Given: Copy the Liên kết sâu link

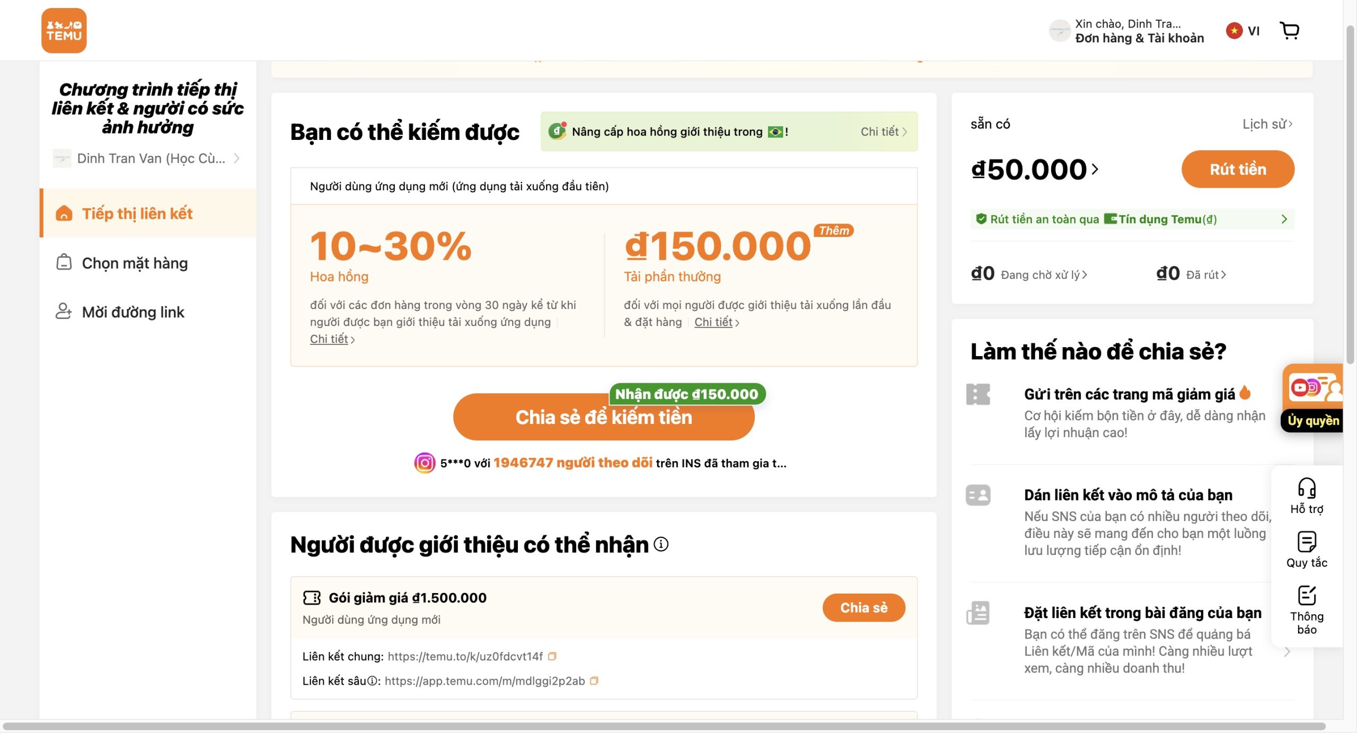Looking at the screenshot, I should point(594,681).
